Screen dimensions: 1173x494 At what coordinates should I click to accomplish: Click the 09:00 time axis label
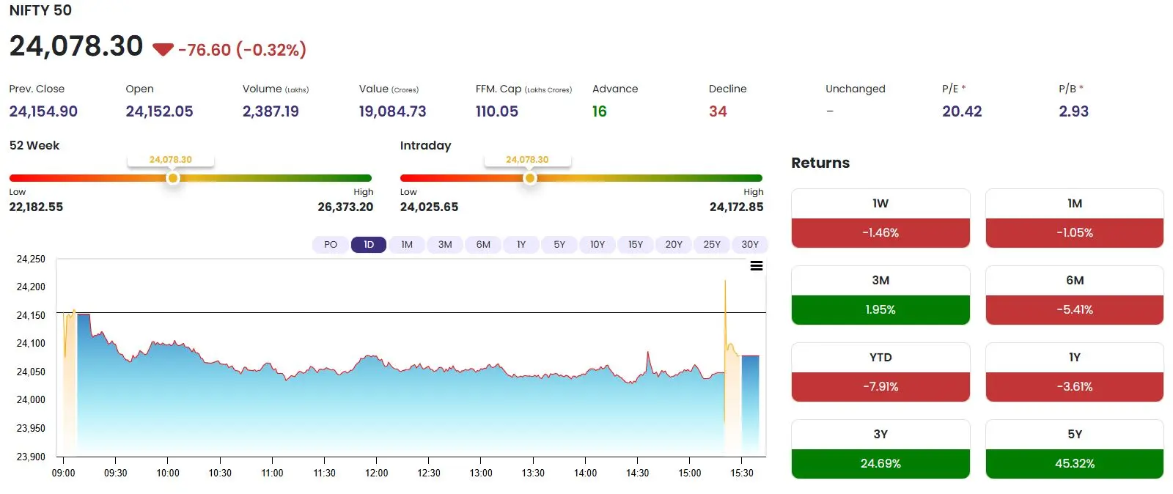(x=64, y=473)
